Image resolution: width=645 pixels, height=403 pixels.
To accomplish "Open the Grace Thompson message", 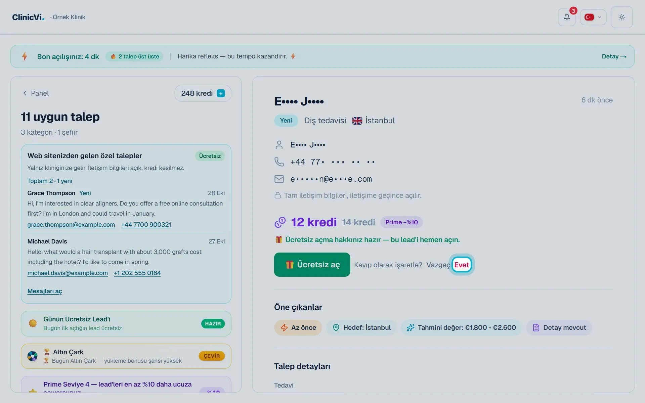I will (126, 209).
